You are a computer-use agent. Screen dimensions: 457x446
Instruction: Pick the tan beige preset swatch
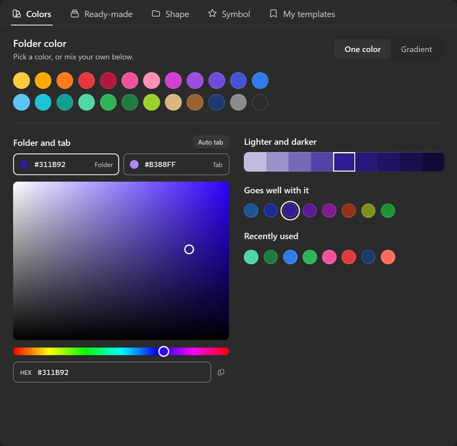pyautogui.click(x=173, y=102)
